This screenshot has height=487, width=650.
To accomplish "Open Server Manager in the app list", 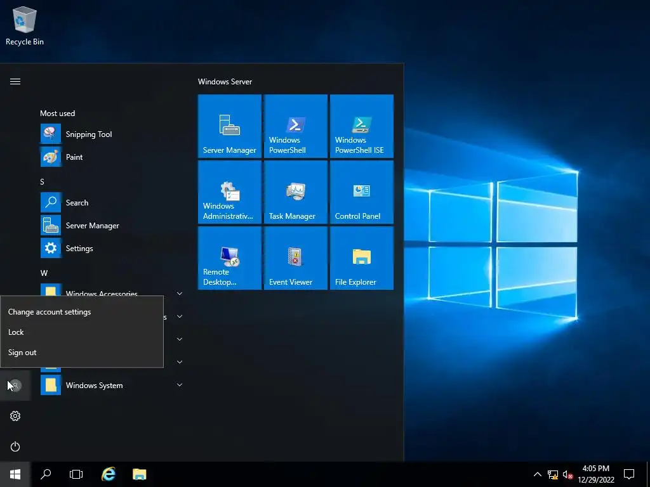I will (111, 225).
